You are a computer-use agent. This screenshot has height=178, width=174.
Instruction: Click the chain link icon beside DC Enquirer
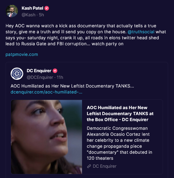click(89, 166)
